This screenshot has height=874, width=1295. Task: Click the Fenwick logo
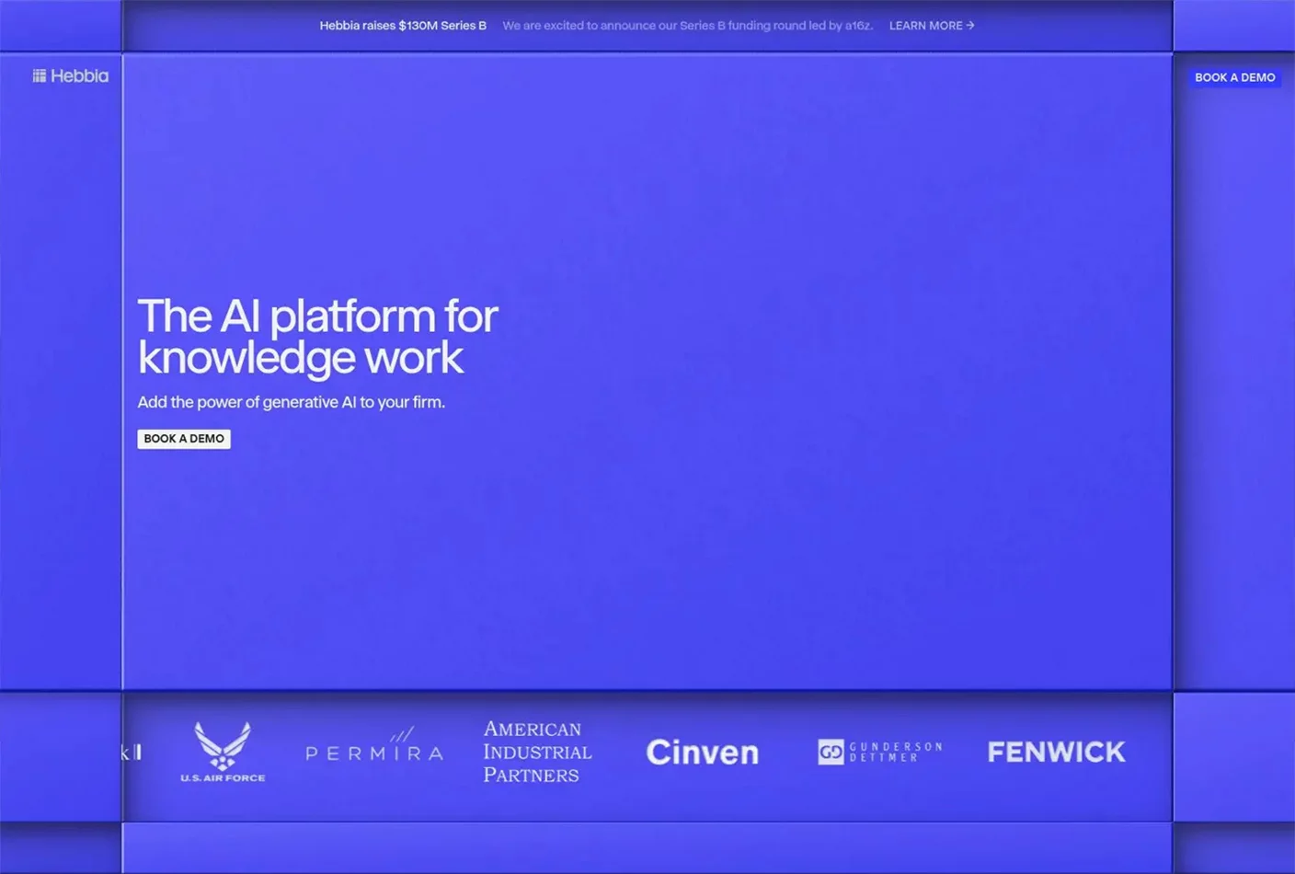coord(1056,752)
